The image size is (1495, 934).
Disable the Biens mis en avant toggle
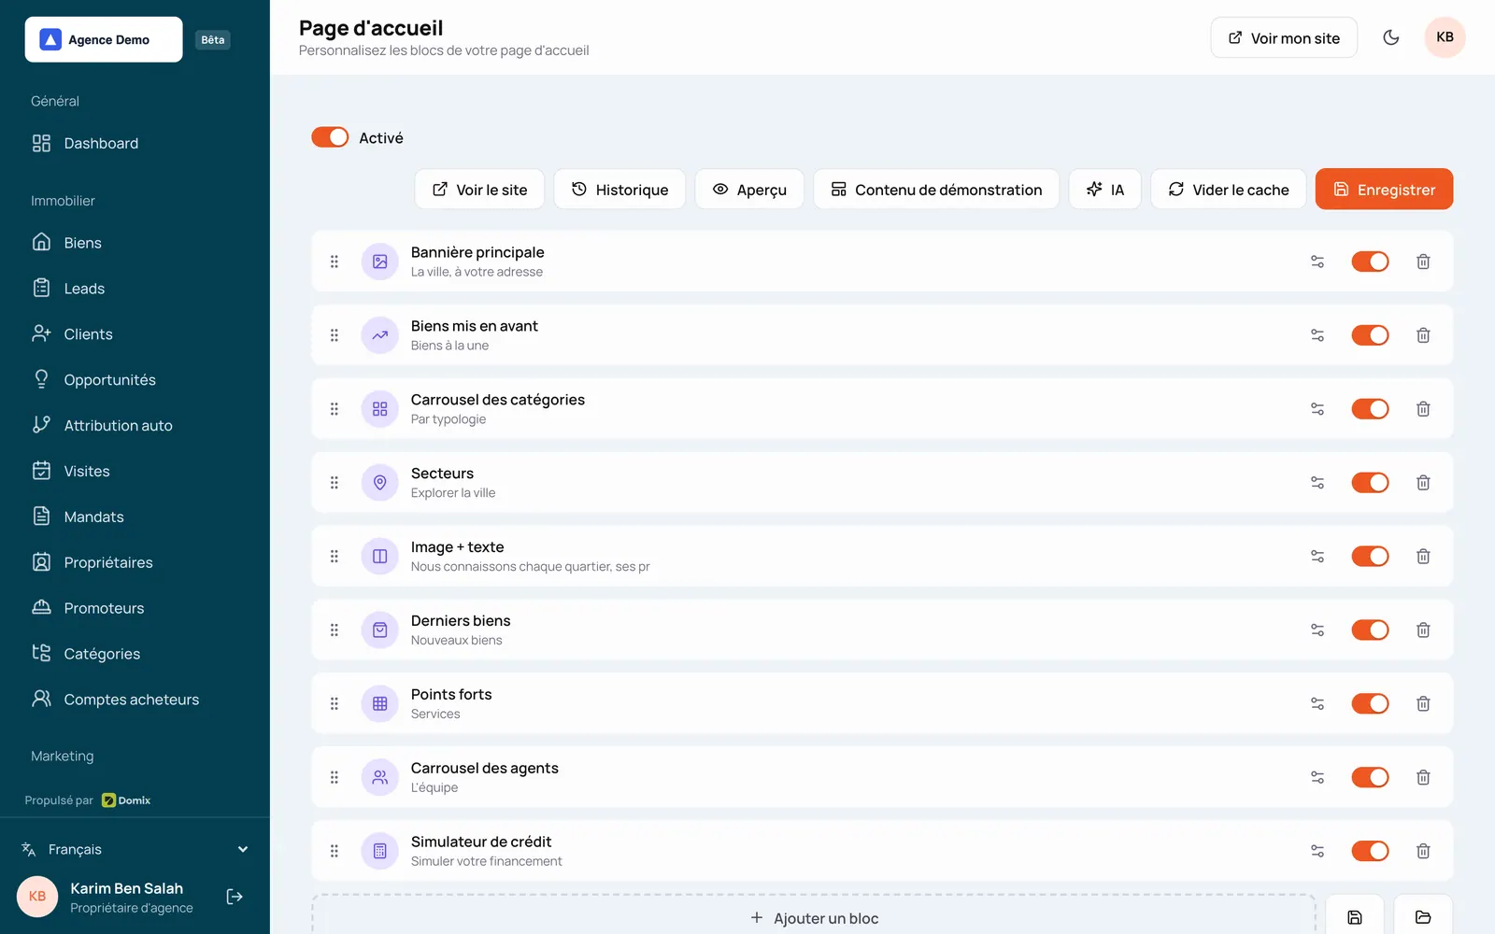click(1370, 335)
